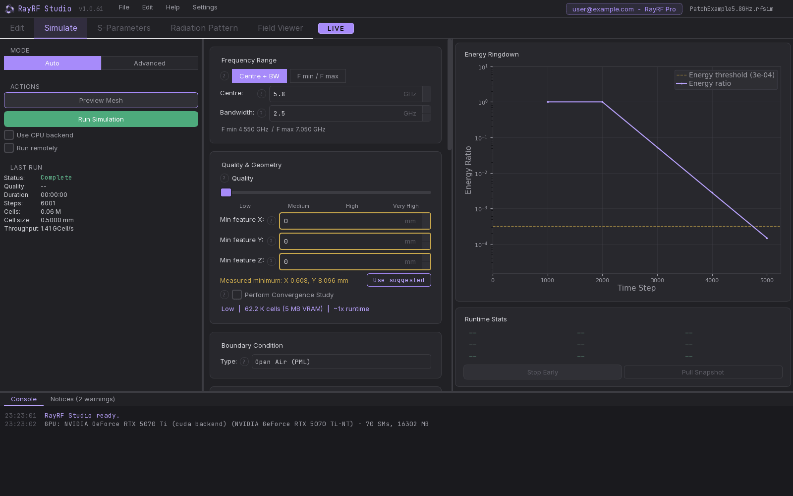Image resolution: width=793 pixels, height=496 pixels.
Task: Switch to the Radiation Pattern tab
Action: 204,28
